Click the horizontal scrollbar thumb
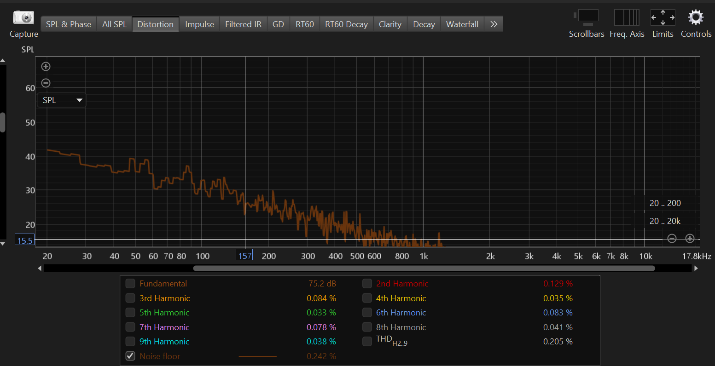This screenshot has width=715, height=366. click(x=424, y=268)
